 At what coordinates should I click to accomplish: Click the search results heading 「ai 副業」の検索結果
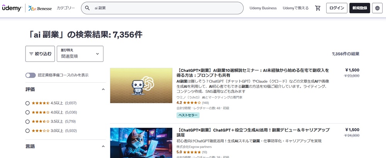coord(85,35)
